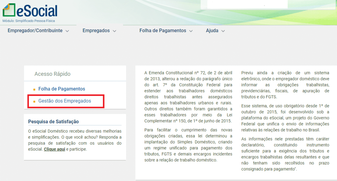Expand the chevron beside Folha de Pagamentos menu
Viewport: 337px width, 181px height.
(x=191, y=31)
